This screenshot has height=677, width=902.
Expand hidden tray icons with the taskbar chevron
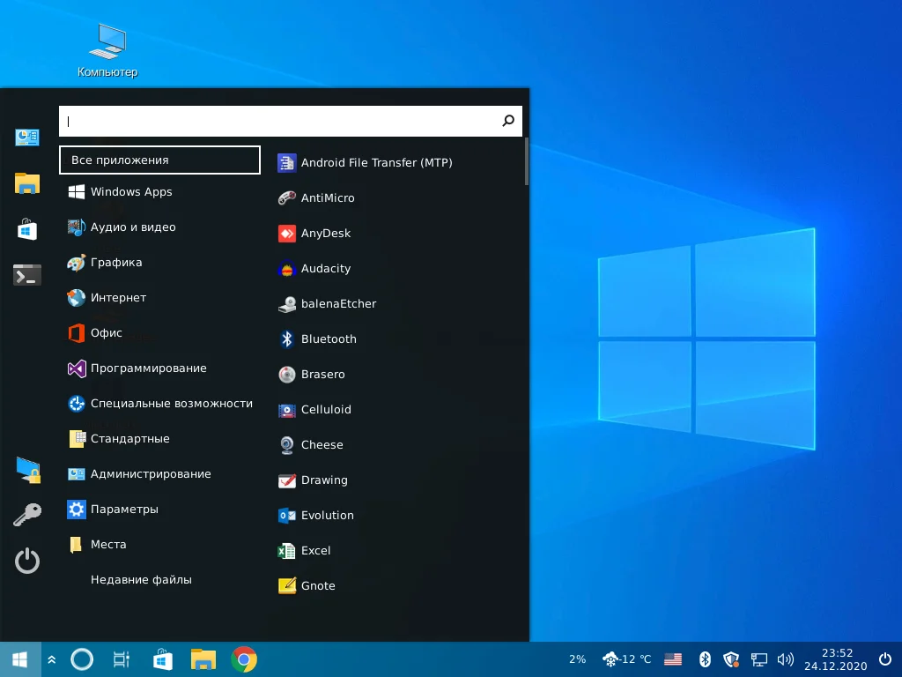pyautogui.click(x=51, y=658)
